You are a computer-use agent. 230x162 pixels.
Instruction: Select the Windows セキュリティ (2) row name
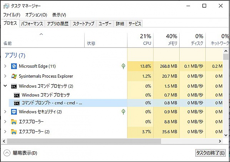(x=40, y=112)
